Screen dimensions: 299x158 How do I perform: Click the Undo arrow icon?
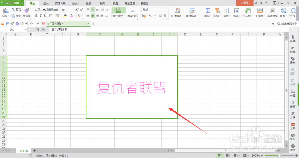(27, 24)
